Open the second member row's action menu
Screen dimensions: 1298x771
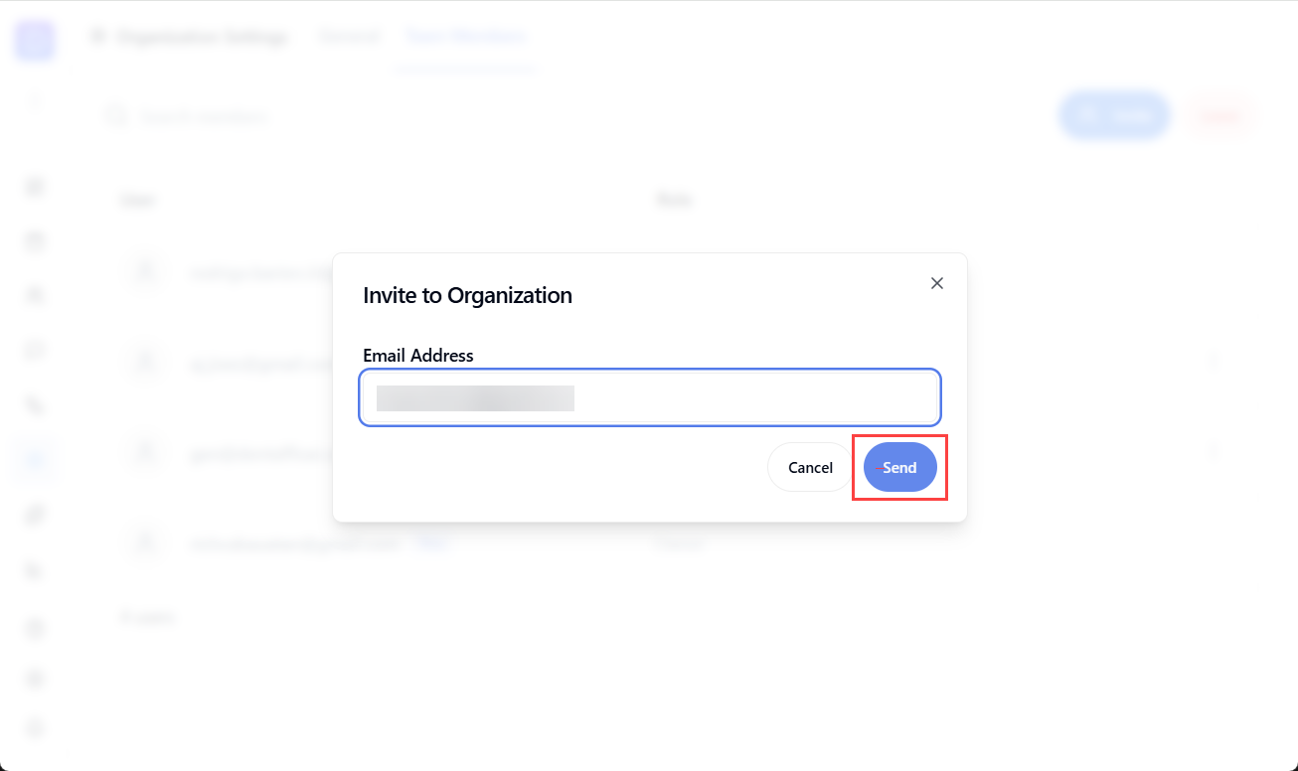1214,362
